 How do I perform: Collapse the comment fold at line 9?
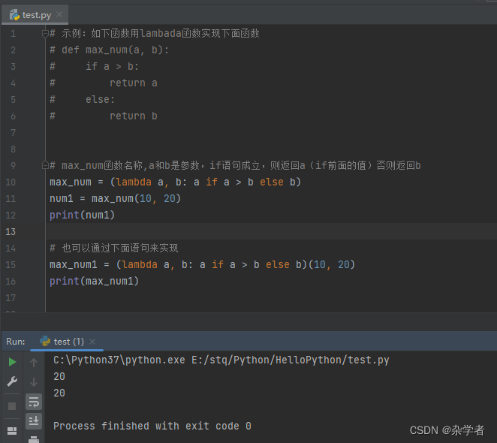45,165
